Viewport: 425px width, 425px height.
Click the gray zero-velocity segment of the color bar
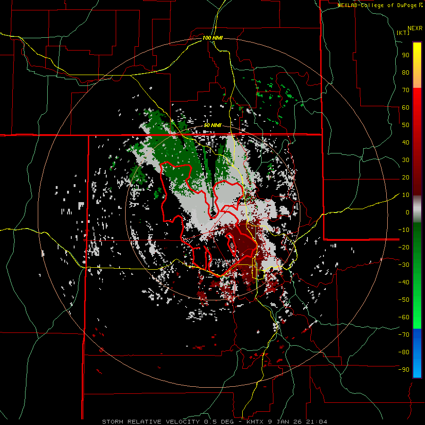(x=417, y=209)
